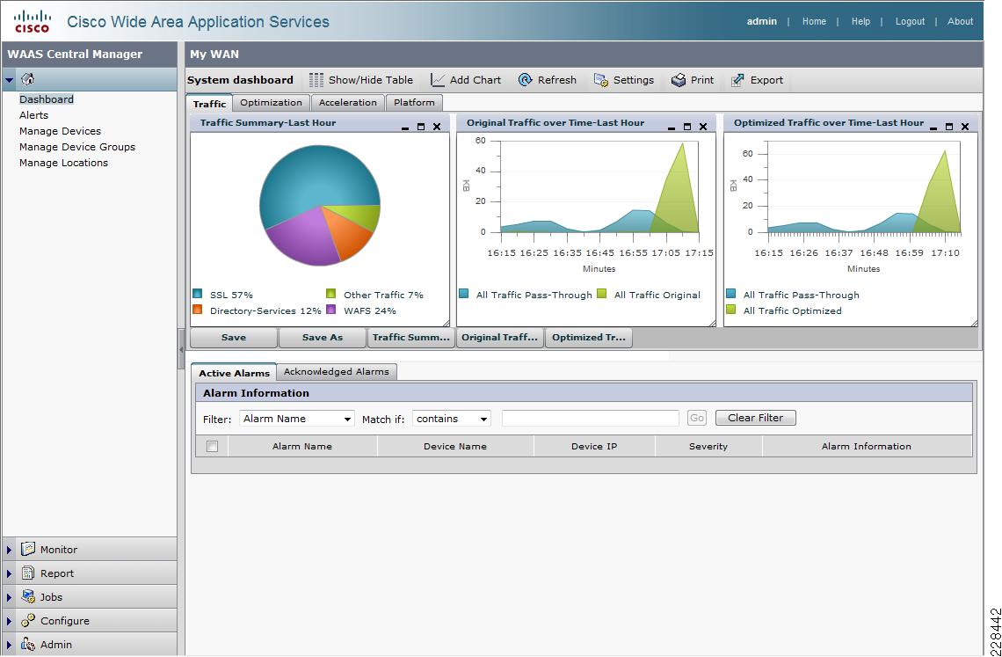Maximize the Traffic Summary-Last Hour chart

(x=420, y=127)
